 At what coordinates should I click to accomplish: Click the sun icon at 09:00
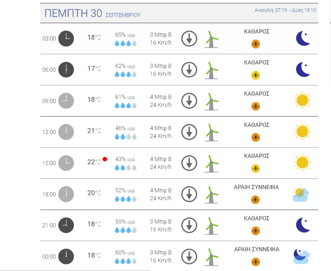coord(302,100)
